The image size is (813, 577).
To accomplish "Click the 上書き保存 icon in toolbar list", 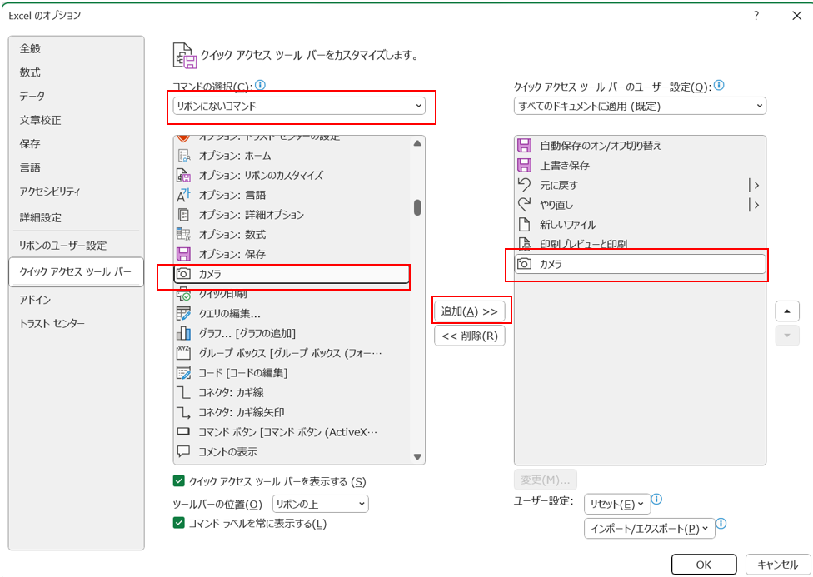I will [525, 166].
